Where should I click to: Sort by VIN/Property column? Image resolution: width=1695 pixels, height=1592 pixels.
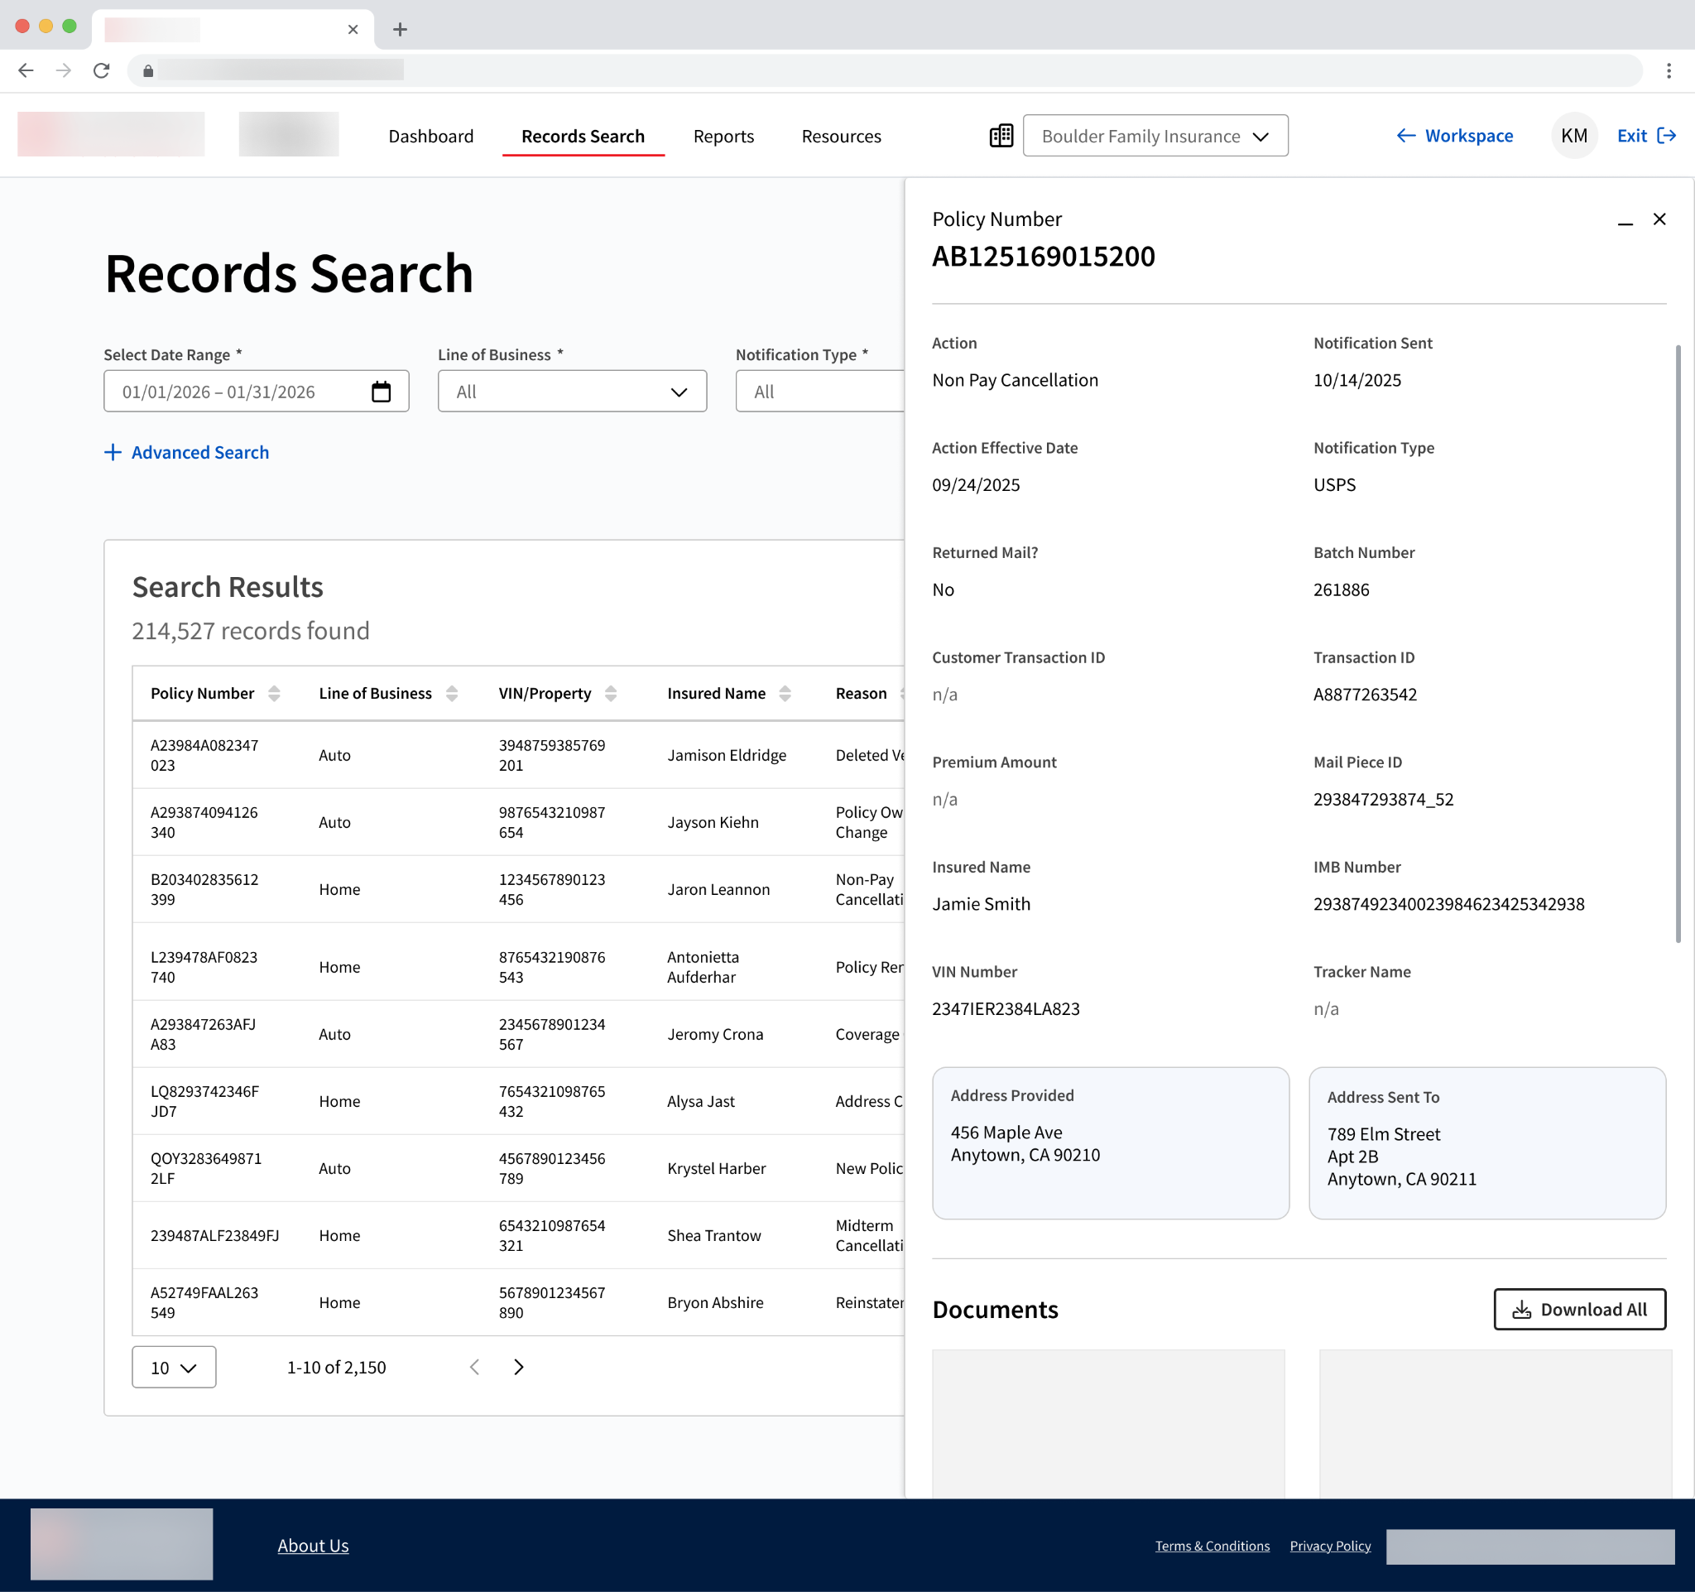point(611,693)
